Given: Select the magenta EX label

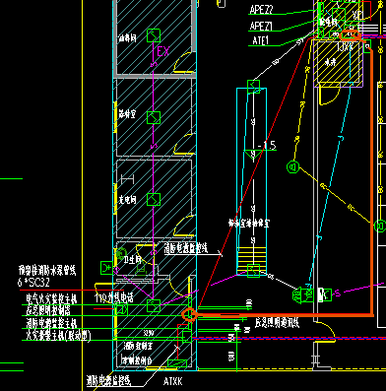Looking at the screenshot, I should pyautogui.click(x=163, y=52).
